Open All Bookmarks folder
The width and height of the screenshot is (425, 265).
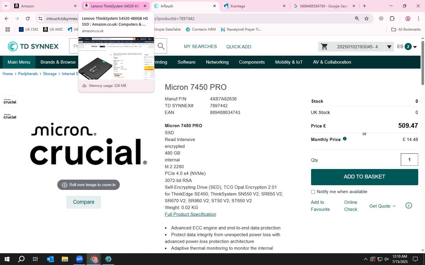pos(406,29)
